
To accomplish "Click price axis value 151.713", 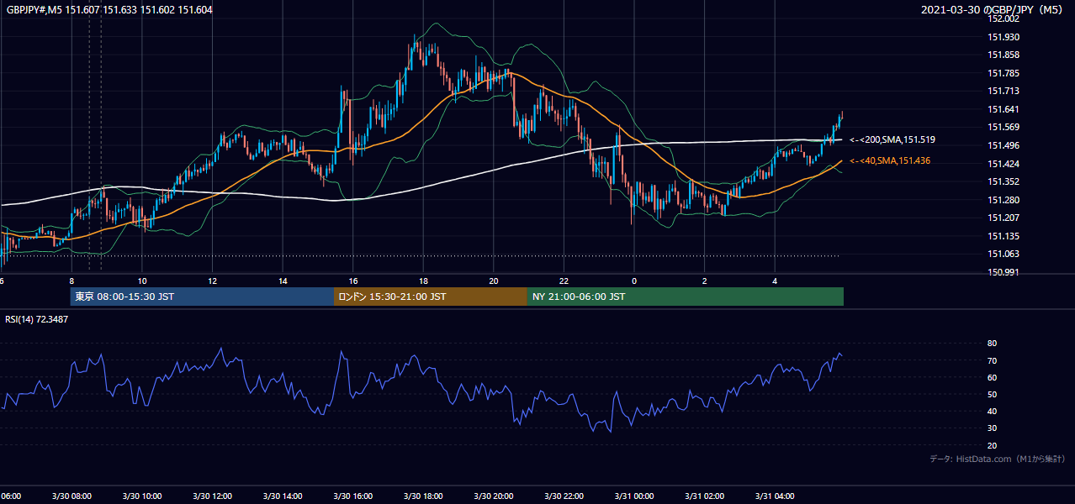I will point(1003,91).
